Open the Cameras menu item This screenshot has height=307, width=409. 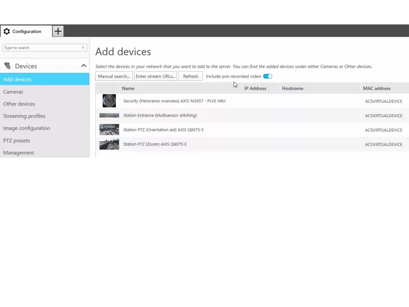(13, 92)
